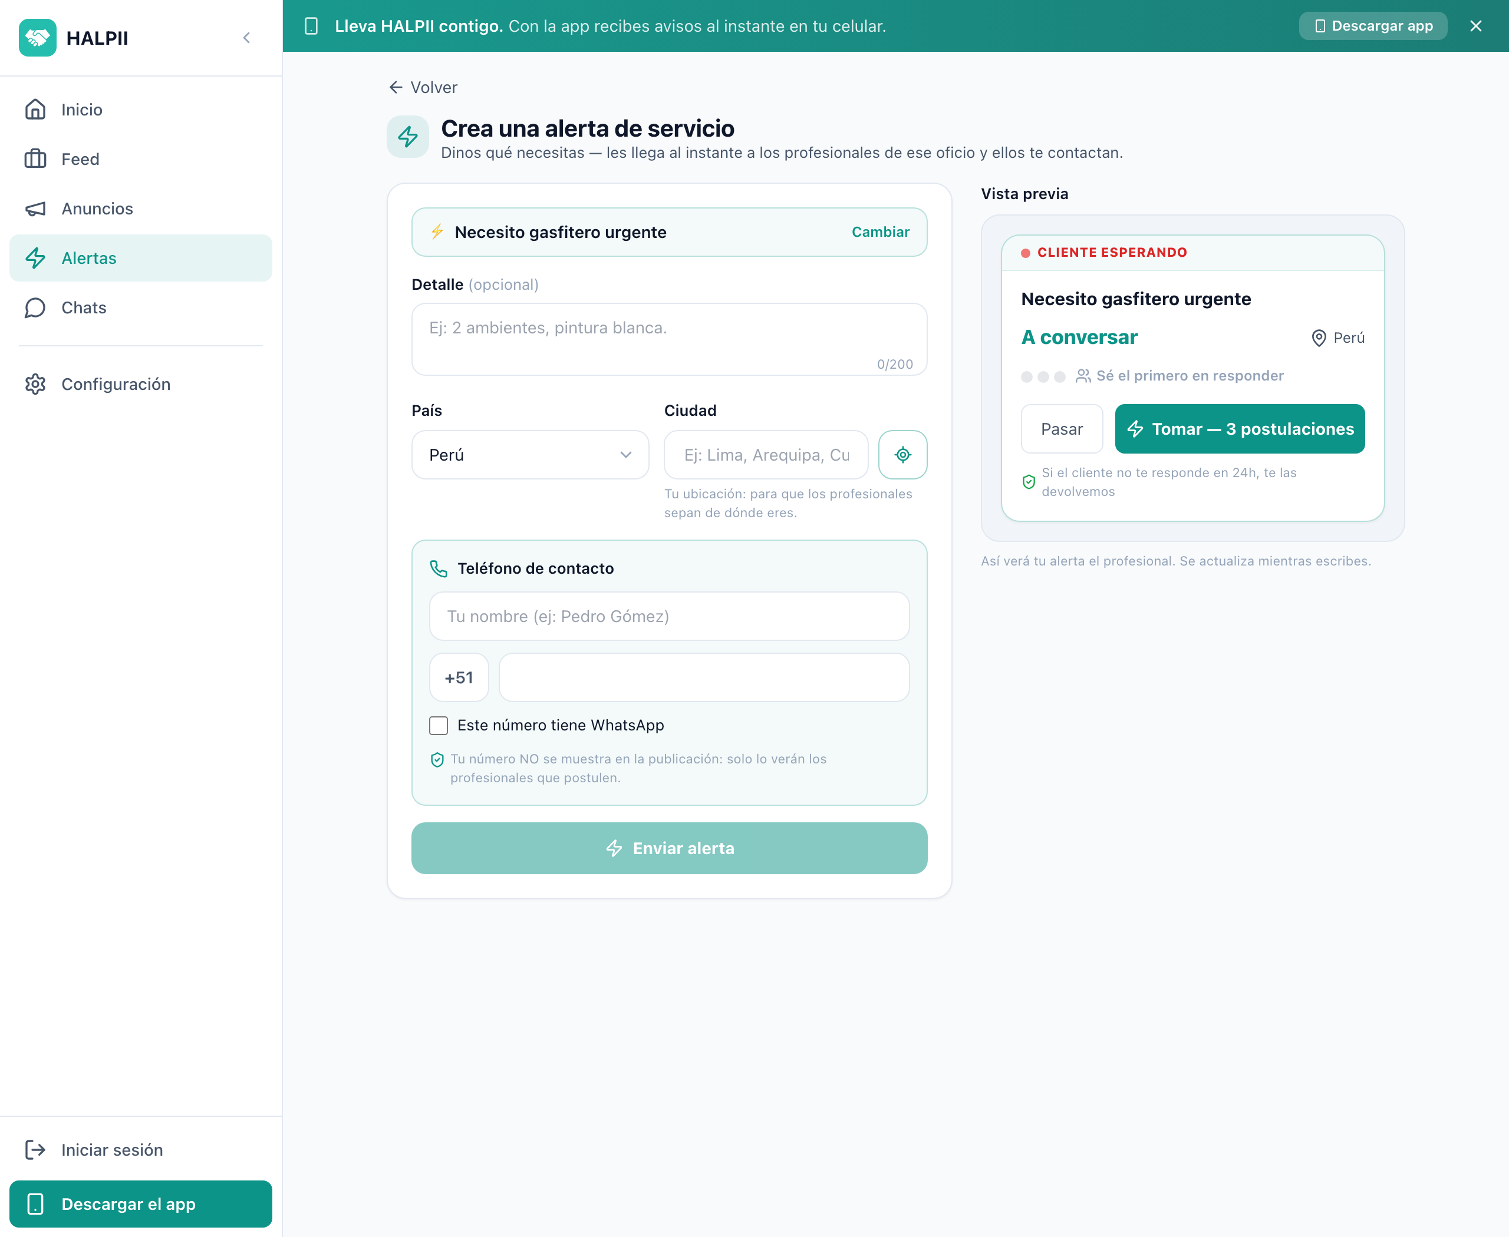Click 'A conversar' price text in preview
Screen dimensions: 1509x1237
pos(1079,337)
